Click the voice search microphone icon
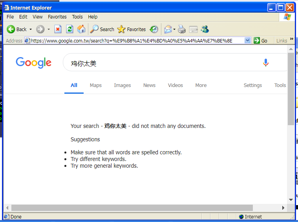 click(x=266, y=63)
